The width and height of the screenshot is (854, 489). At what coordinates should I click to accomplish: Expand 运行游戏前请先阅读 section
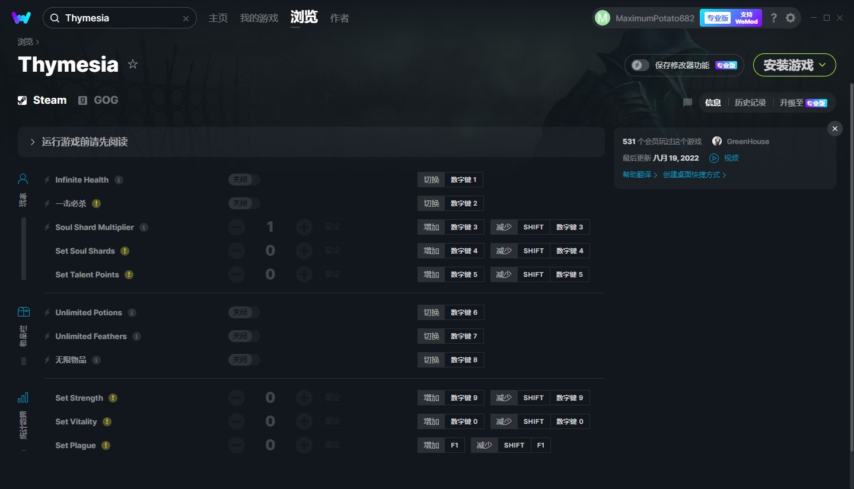tap(311, 142)
